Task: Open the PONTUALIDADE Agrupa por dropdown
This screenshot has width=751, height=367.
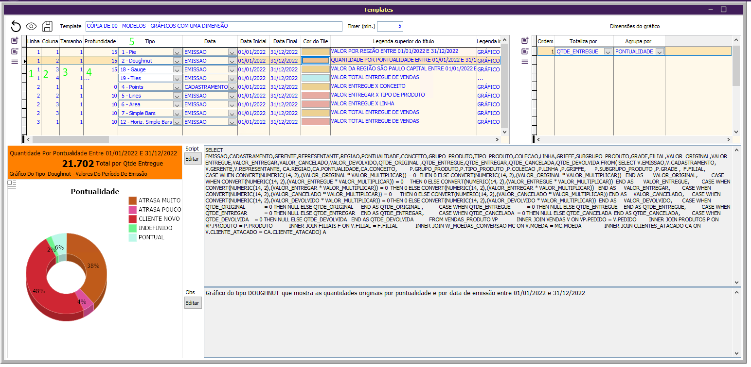Action: [x=660, y=51]
